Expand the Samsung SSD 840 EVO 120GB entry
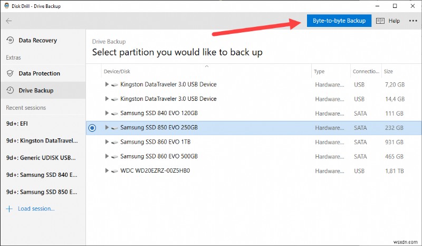The height and width of the screenshot is (246, 422). [x=107, y=113]
